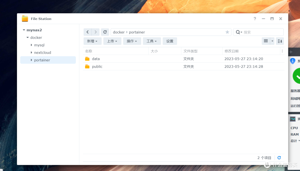Click the 文件夹 type cell in the public row
300x171 pixels.
click(x=189, y=67)
